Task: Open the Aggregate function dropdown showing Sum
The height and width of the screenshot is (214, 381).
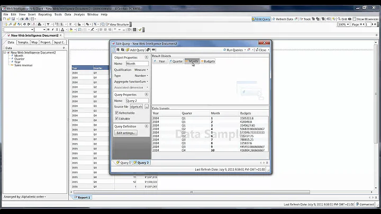Action: click(143, 82)
